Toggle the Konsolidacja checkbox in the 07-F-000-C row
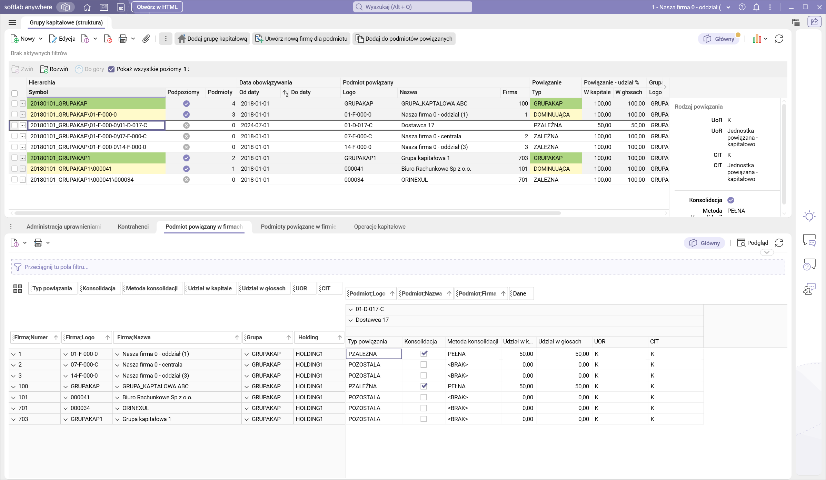Viewport: 826px width, 480px height. point(424,364)
